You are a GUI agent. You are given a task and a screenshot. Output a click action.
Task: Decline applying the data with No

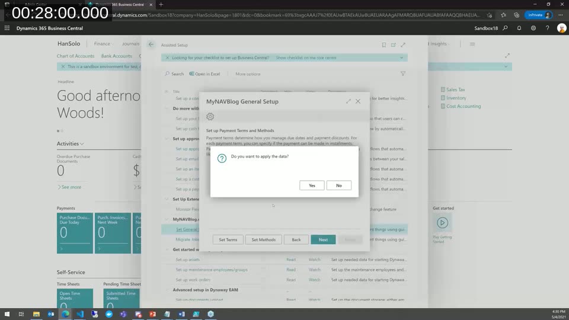338,185
